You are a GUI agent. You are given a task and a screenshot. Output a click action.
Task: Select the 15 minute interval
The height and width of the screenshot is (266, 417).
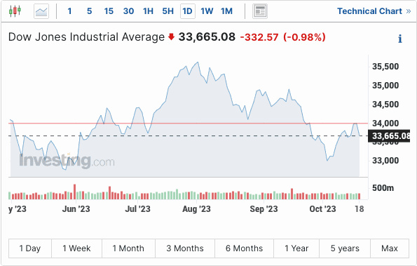pos(109,11)
